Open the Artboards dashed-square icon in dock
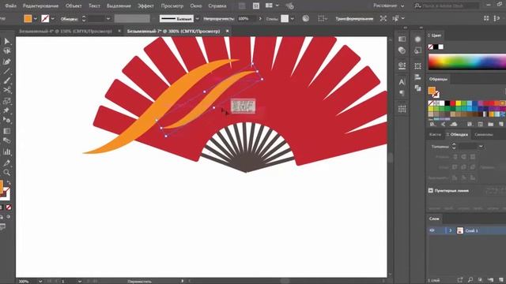The image size is (506, 284). tap(417, 66)
